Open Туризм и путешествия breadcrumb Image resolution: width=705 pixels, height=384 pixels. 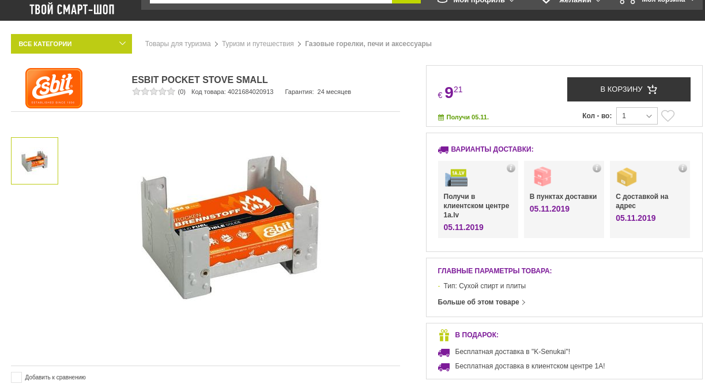(258, 44)
